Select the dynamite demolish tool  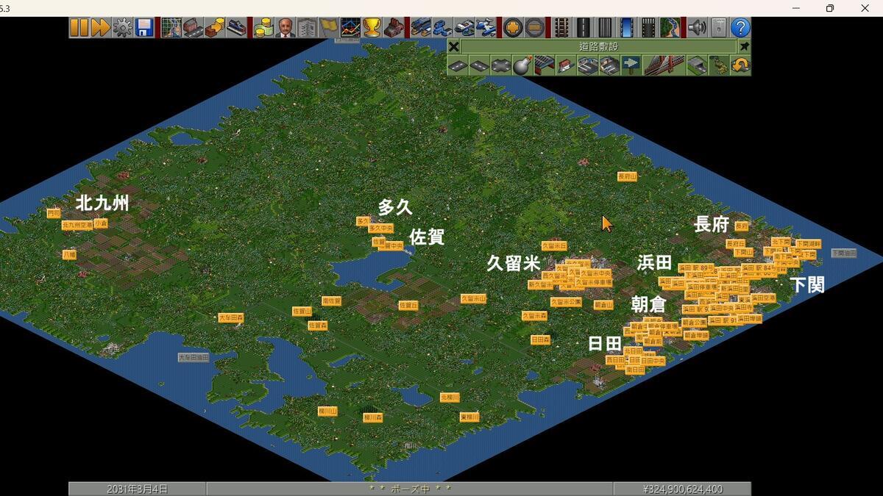coord(522,65)
